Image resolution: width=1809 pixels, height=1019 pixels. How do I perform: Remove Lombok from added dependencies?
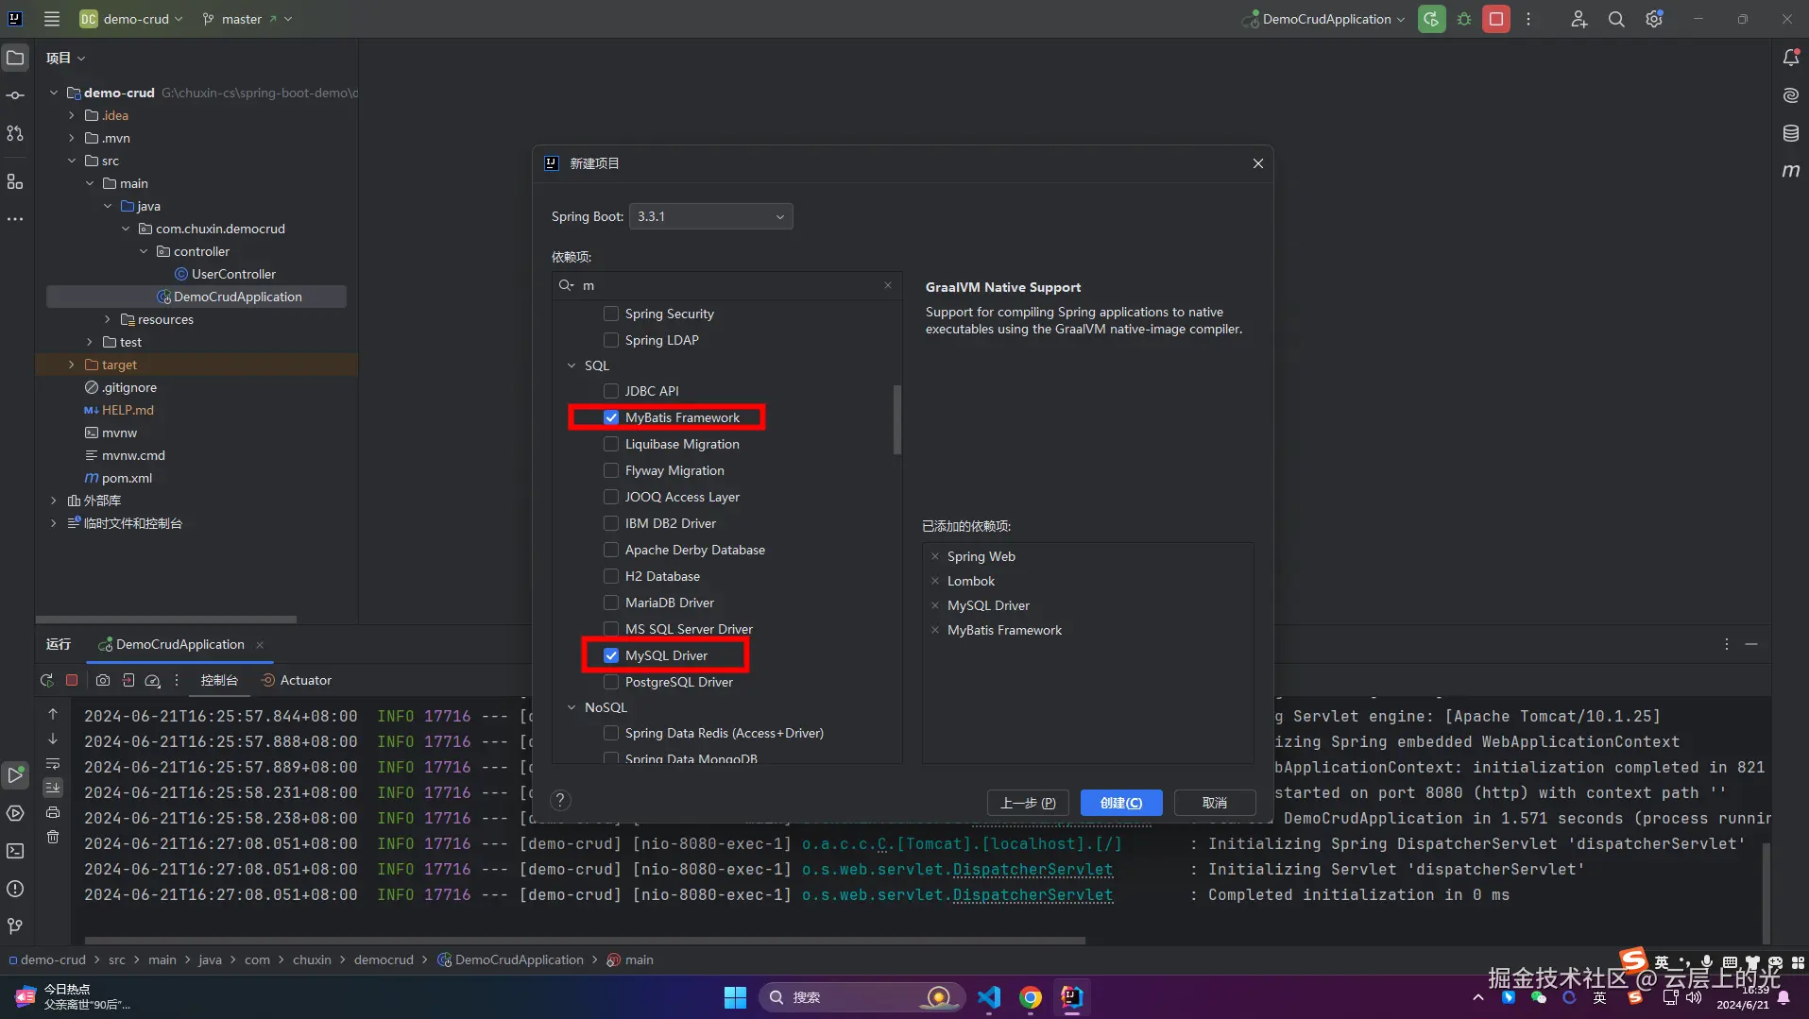click(935, 581)
